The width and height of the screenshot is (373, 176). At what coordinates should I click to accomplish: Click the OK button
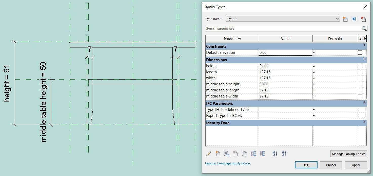point(306,165)
